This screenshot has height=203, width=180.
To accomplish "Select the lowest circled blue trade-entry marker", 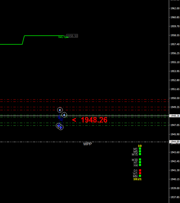I will 61,128.
